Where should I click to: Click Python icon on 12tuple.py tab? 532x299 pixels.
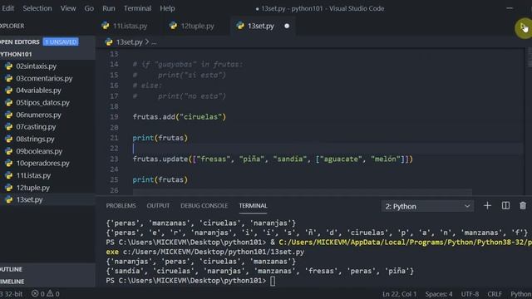173,26
